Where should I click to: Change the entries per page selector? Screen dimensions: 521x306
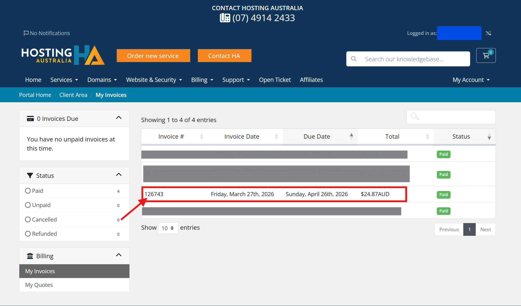(168, 228)
